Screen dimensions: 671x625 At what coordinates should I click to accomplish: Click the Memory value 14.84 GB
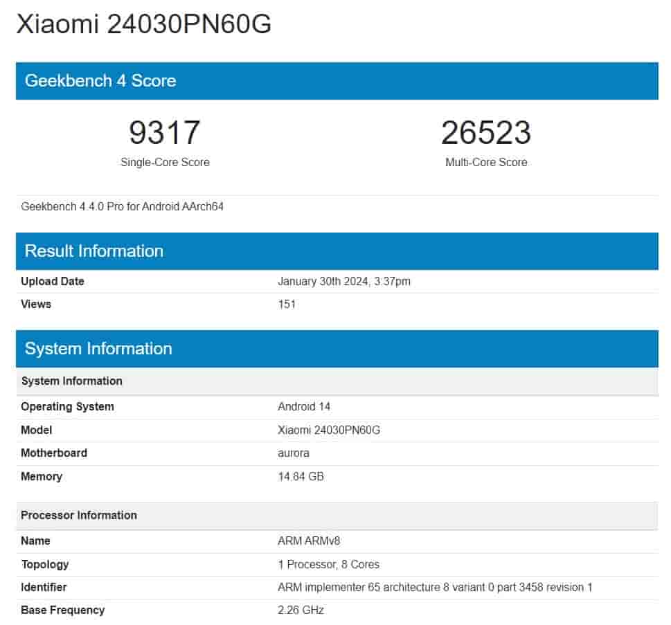[x=299, y=476]
